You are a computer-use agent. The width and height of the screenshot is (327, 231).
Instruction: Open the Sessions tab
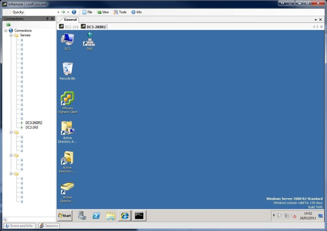tap(49, 226)
